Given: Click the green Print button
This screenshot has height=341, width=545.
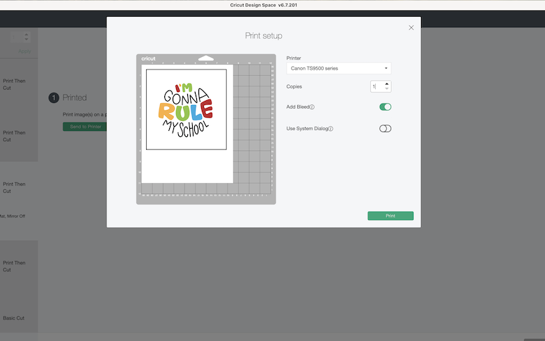Looking at the screenshot, I should coord(390,216).
